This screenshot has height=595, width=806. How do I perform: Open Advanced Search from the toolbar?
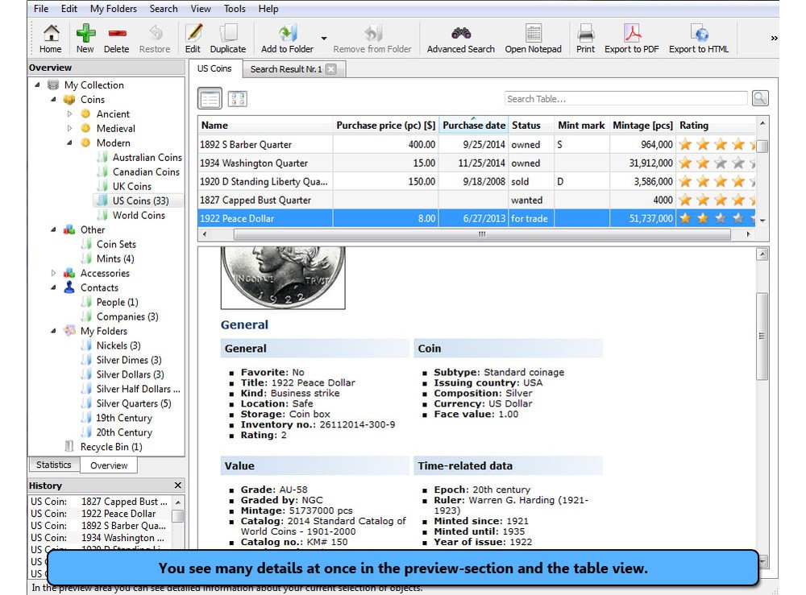point(460,38)
